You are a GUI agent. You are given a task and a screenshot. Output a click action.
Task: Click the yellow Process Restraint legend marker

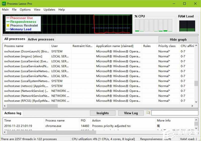(x=8, y=26)
